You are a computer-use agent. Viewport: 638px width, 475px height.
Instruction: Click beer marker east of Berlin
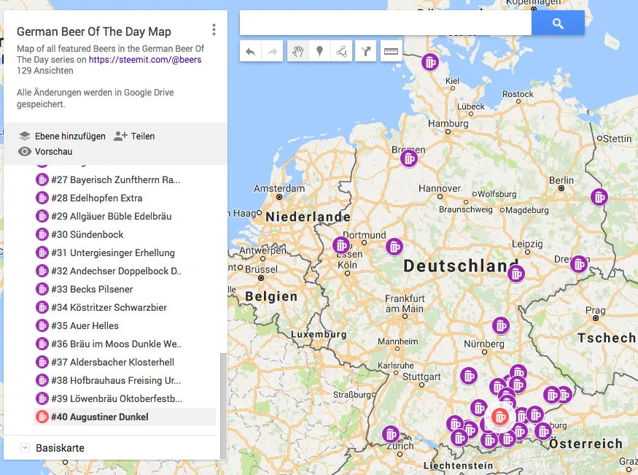tap(599, 198)
